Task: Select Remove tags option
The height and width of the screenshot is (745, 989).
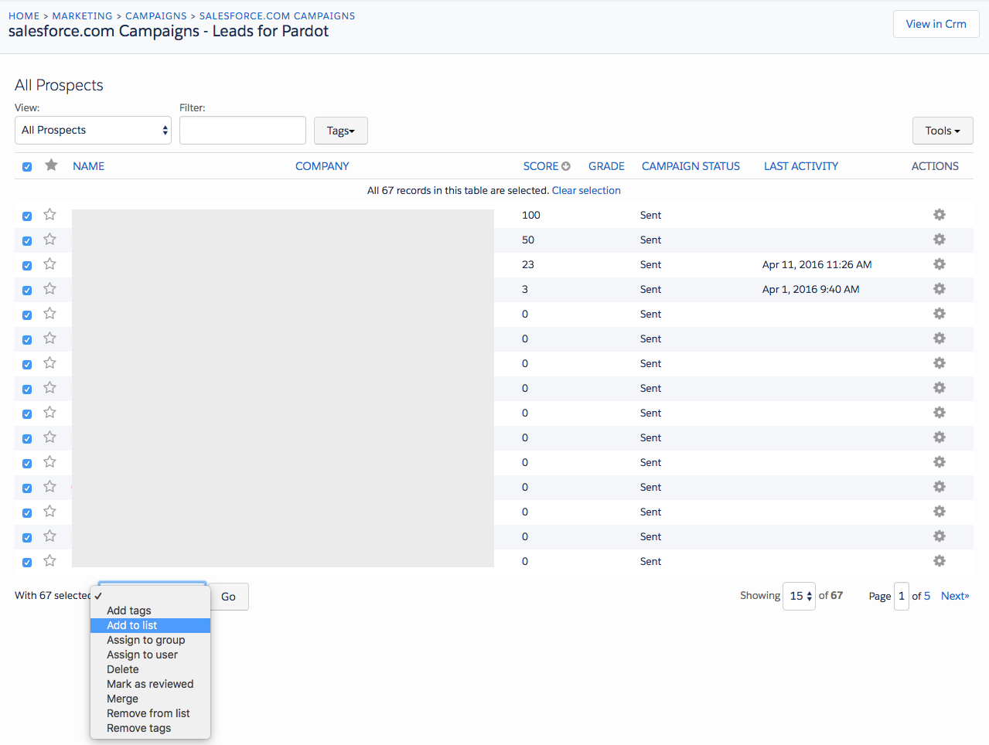Action: [x=150, y=728]
